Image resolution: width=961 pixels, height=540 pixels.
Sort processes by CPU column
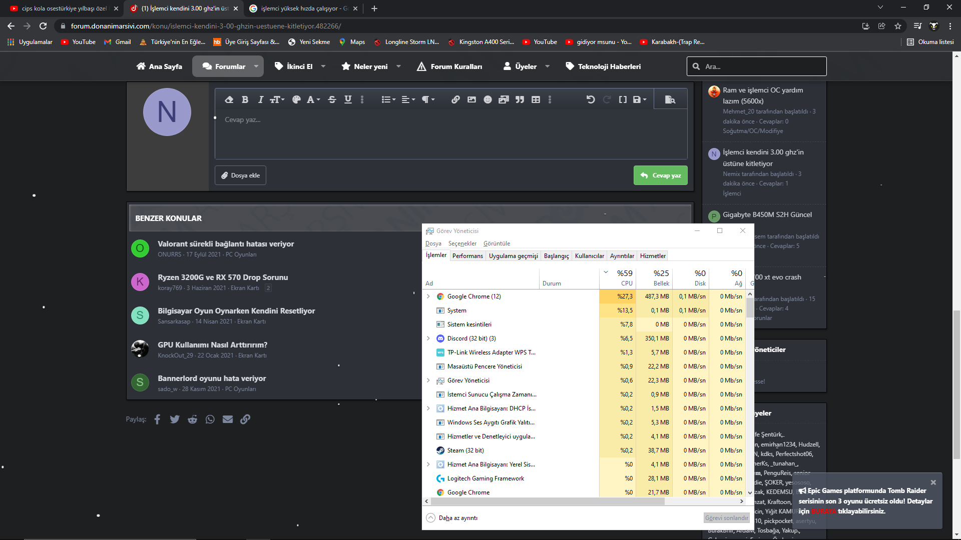point(617,278)
